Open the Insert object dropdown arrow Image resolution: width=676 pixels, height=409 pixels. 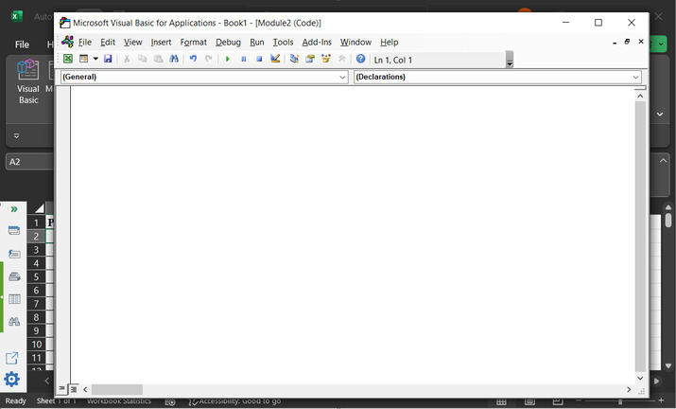pos(95,59)
